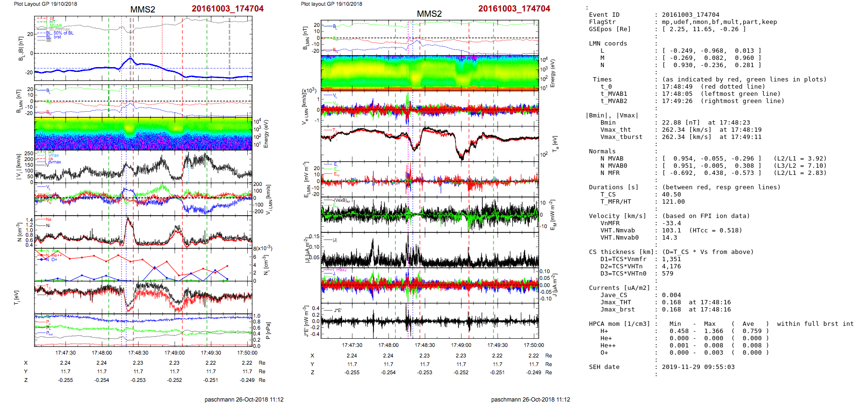Click the 'N MFR' row label
This screenshot has height=403, width=866.
(610, 173)
